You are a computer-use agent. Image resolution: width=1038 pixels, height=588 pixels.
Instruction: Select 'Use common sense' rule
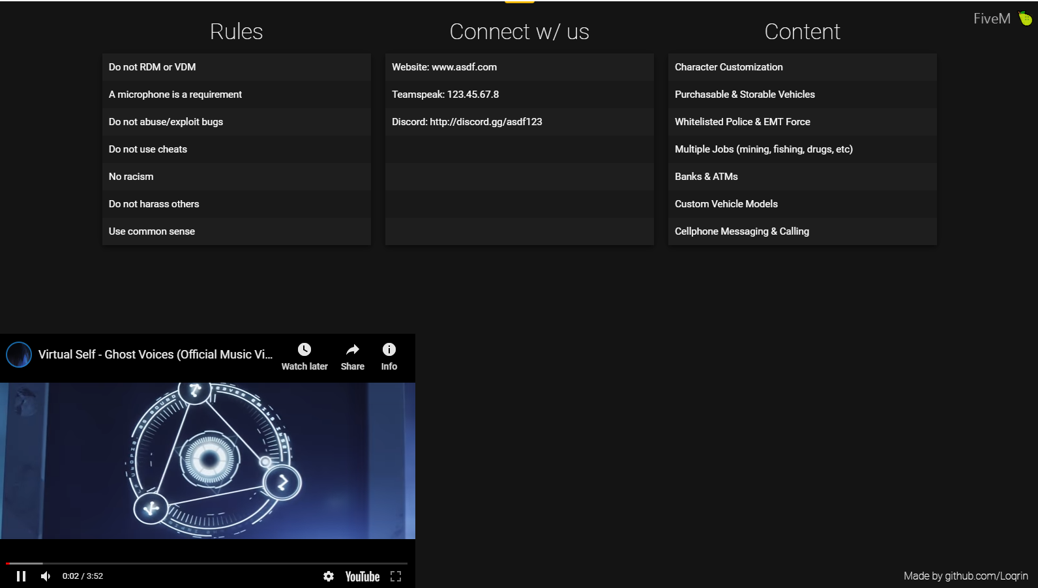click(237, 231)
